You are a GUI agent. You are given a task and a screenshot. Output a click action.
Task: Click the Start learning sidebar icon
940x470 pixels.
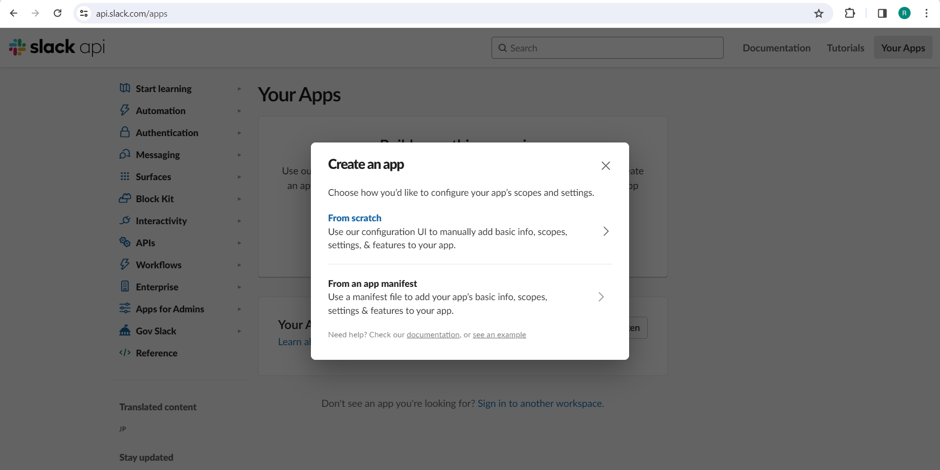click(x=125, y=89)
